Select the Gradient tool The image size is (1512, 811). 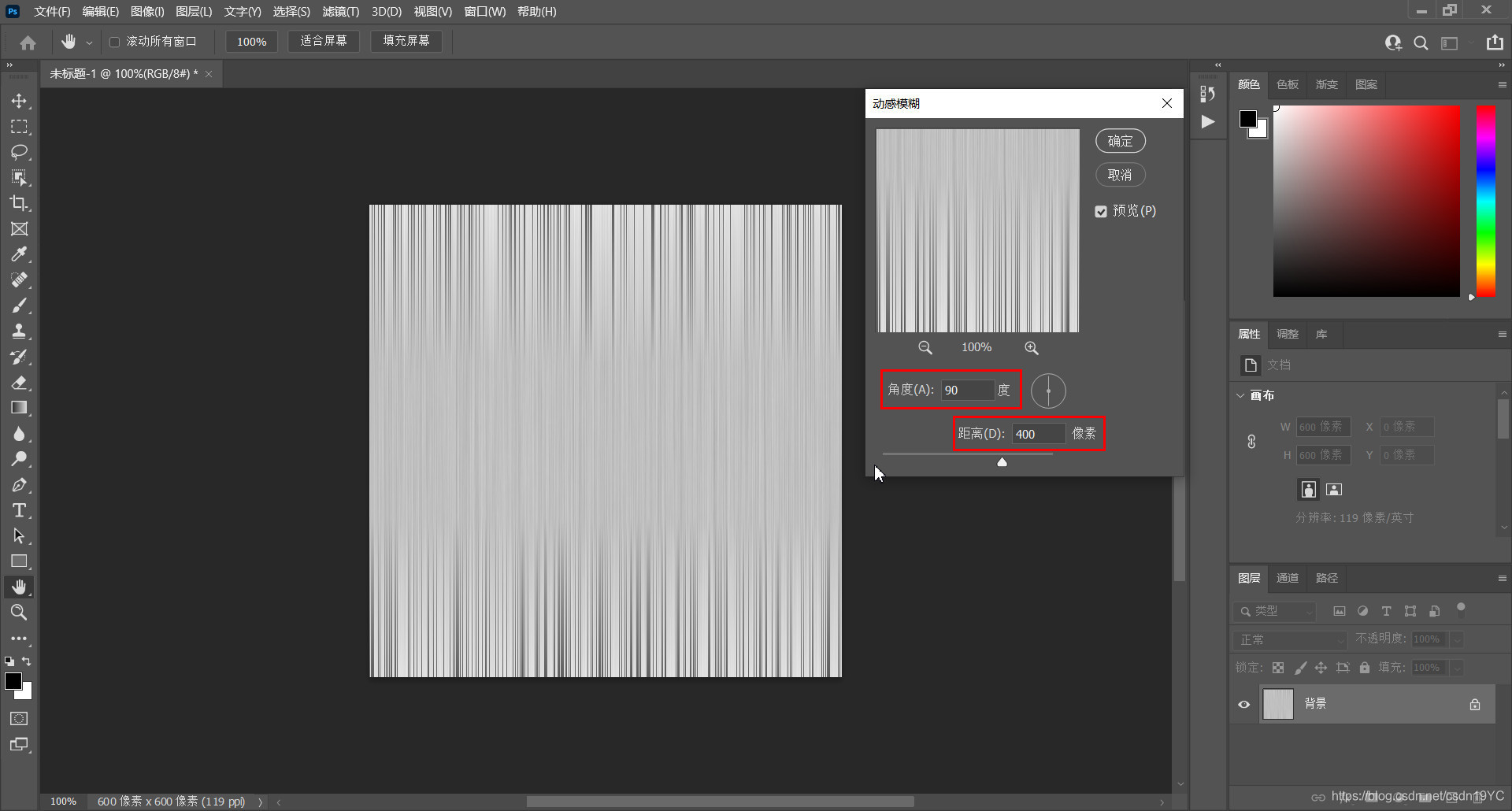pyautogui.click(x=19, y=408)
